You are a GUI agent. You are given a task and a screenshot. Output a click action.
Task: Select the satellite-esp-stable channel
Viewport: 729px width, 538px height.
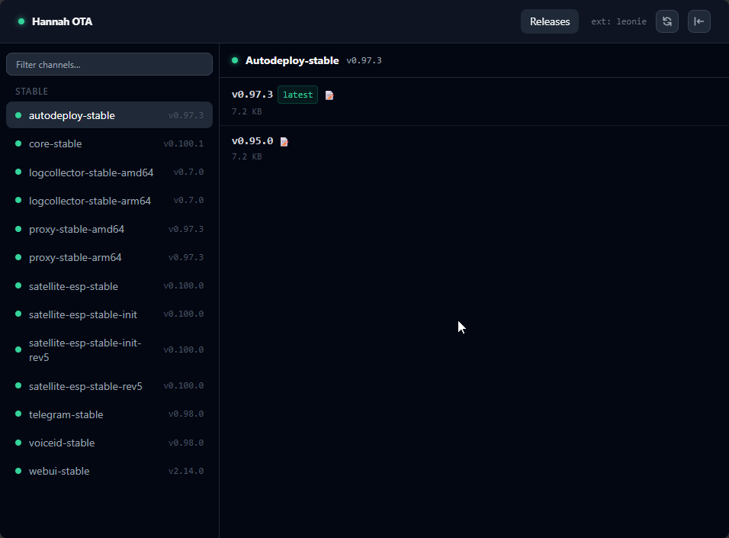(109, 286)
